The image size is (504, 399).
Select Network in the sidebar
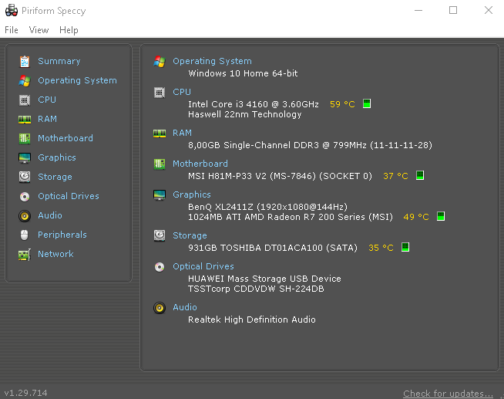click(55, 254)
